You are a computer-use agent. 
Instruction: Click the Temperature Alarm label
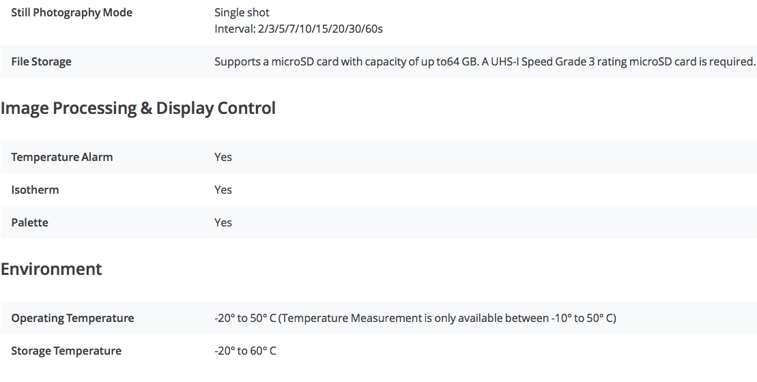[62, 158]
